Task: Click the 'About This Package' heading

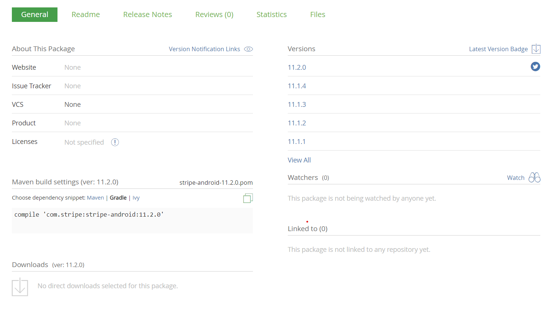Action: (x=43, y=49)
